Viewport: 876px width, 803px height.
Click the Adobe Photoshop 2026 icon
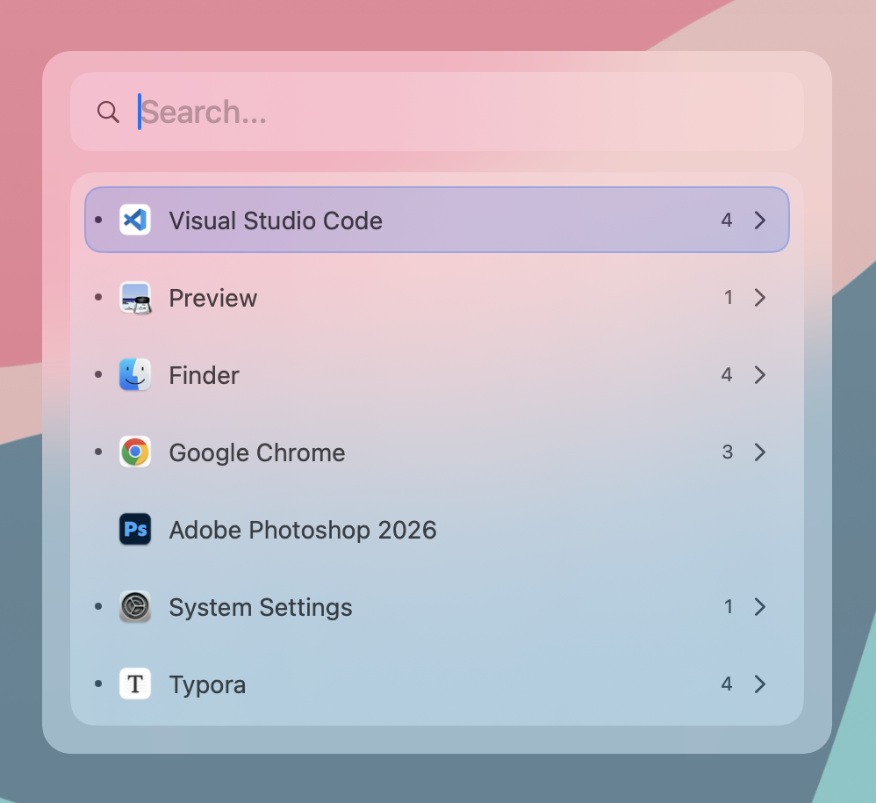(135, 529)
